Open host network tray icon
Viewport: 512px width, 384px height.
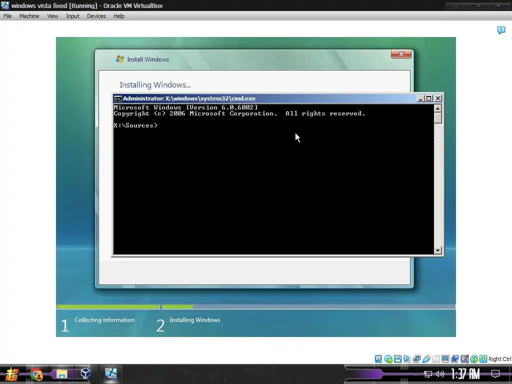tap(428, 374)
